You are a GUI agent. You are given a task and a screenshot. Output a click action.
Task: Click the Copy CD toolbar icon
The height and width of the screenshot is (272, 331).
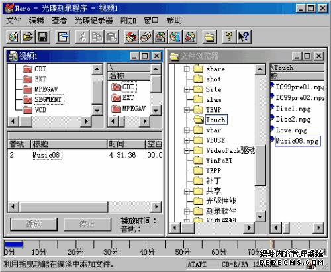(146, 36)
